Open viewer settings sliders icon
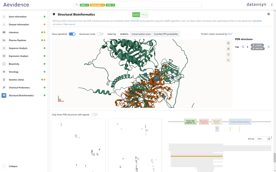This screenshot has width=276, height=172. [228, 54]
